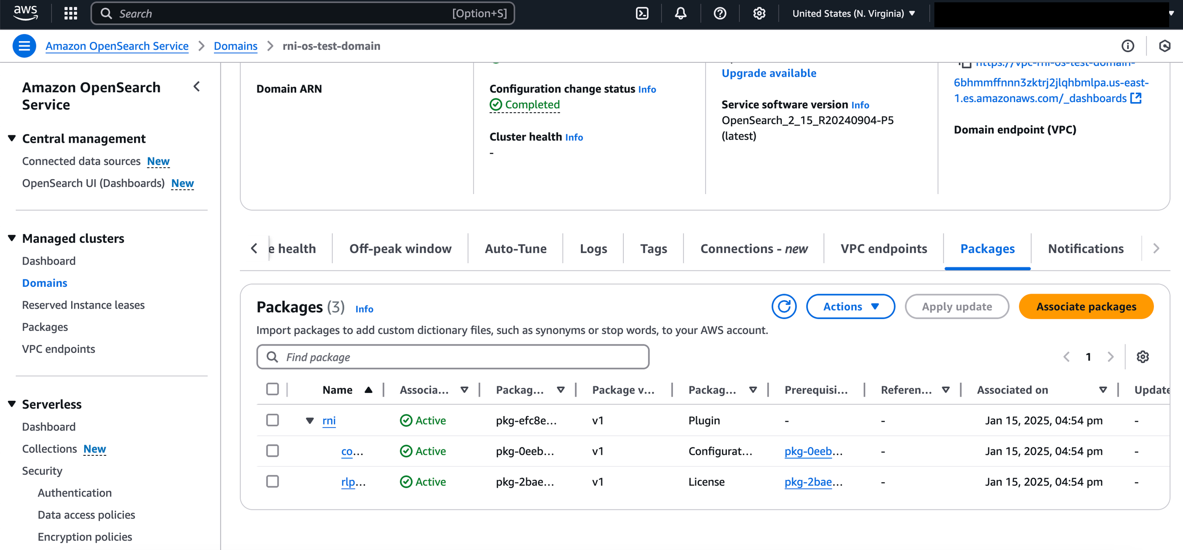Go to next page of packages
Viewport: 1183px width, 550px height.
coord(1111,357)
